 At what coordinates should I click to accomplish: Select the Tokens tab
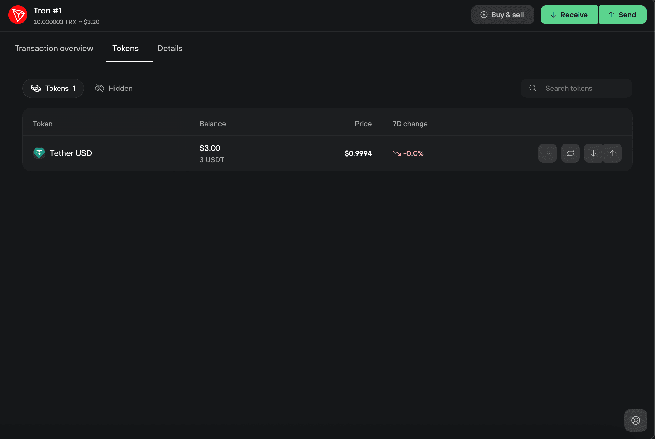pos(125,48)
